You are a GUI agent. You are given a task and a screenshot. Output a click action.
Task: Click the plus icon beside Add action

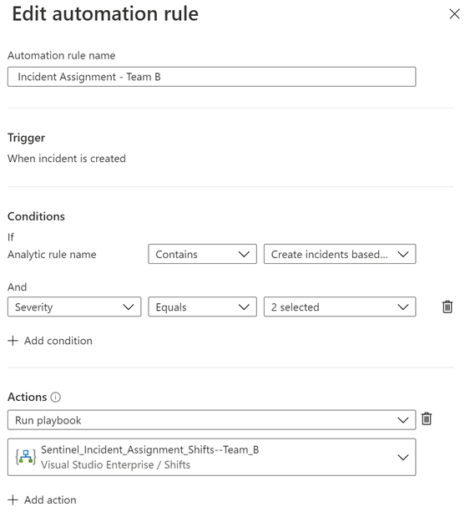click(x=13, y=499)
